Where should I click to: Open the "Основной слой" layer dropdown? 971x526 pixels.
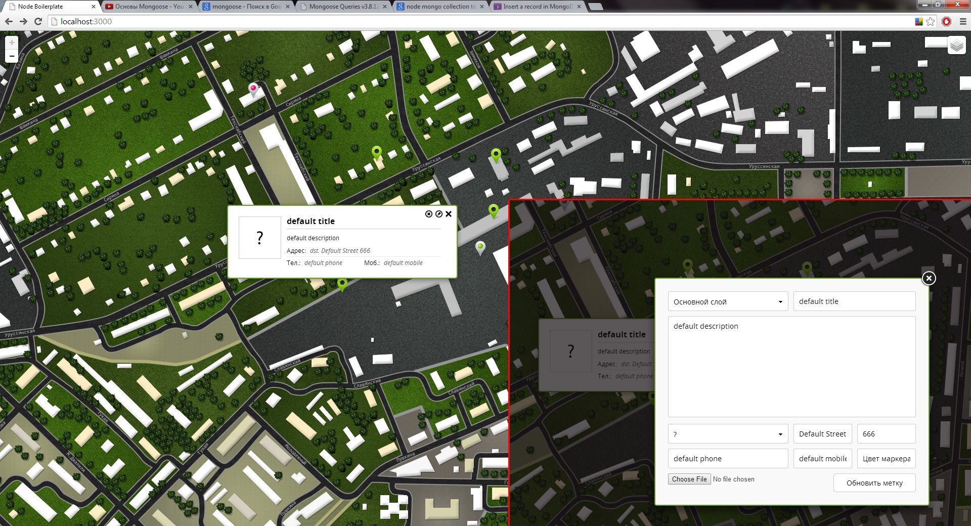(x=727, y=301)
